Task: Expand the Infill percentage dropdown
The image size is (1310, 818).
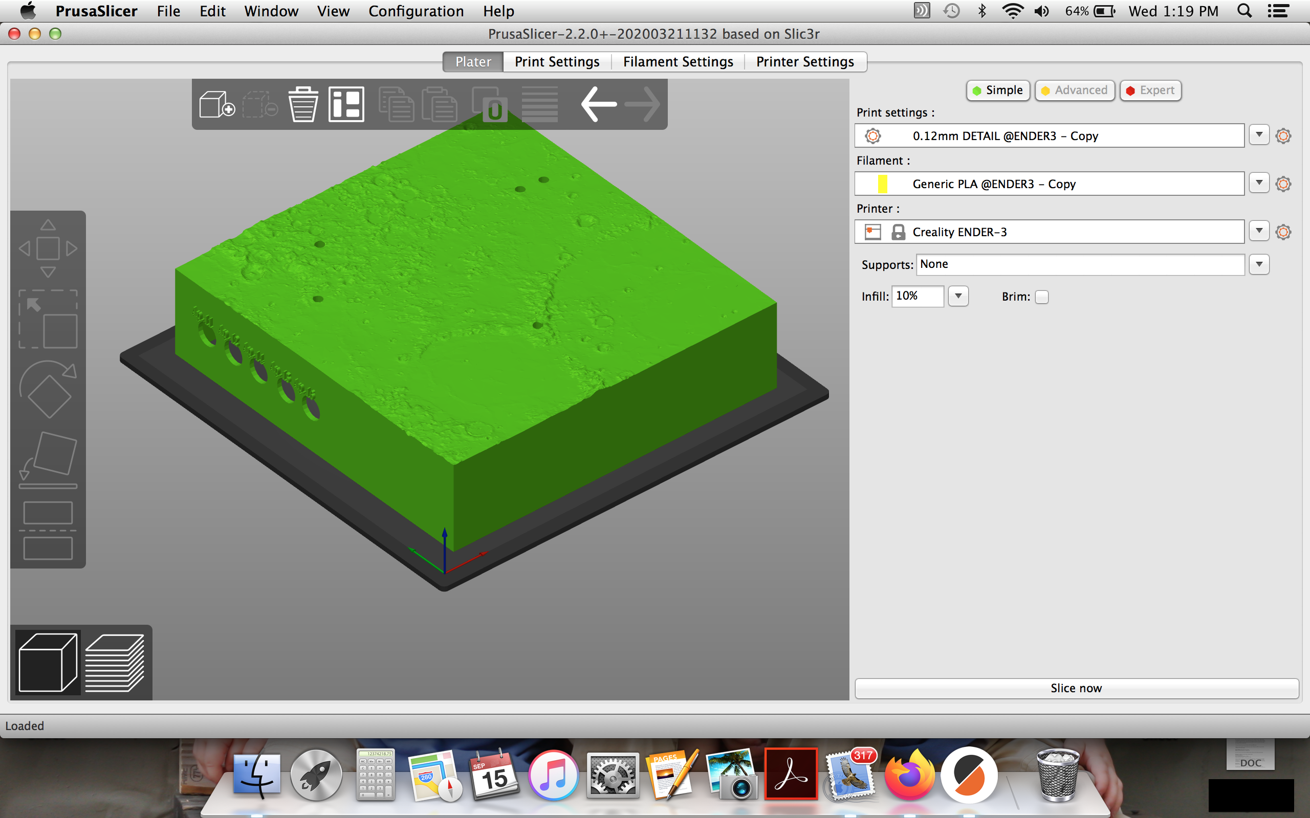Action: 958,296
